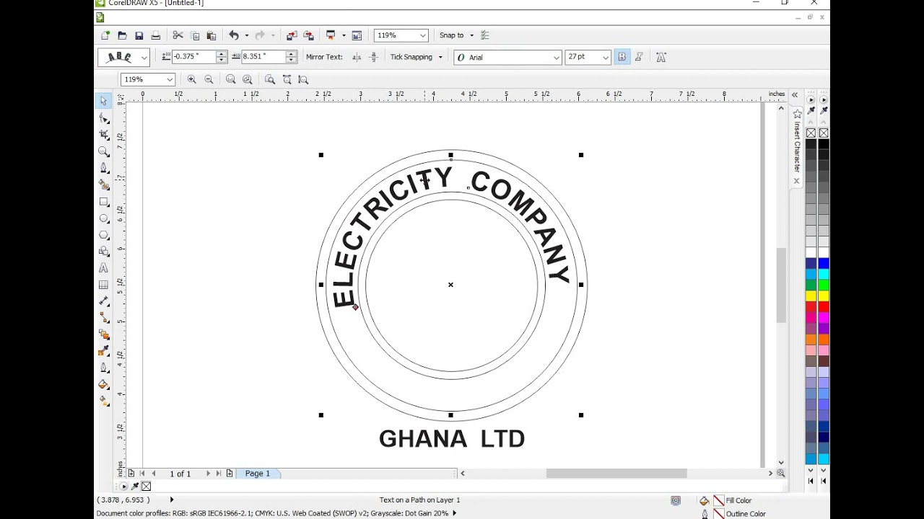The height and width of the screenshot is (519, 924).
Task: Select the Shape tool
Action: 104,118
